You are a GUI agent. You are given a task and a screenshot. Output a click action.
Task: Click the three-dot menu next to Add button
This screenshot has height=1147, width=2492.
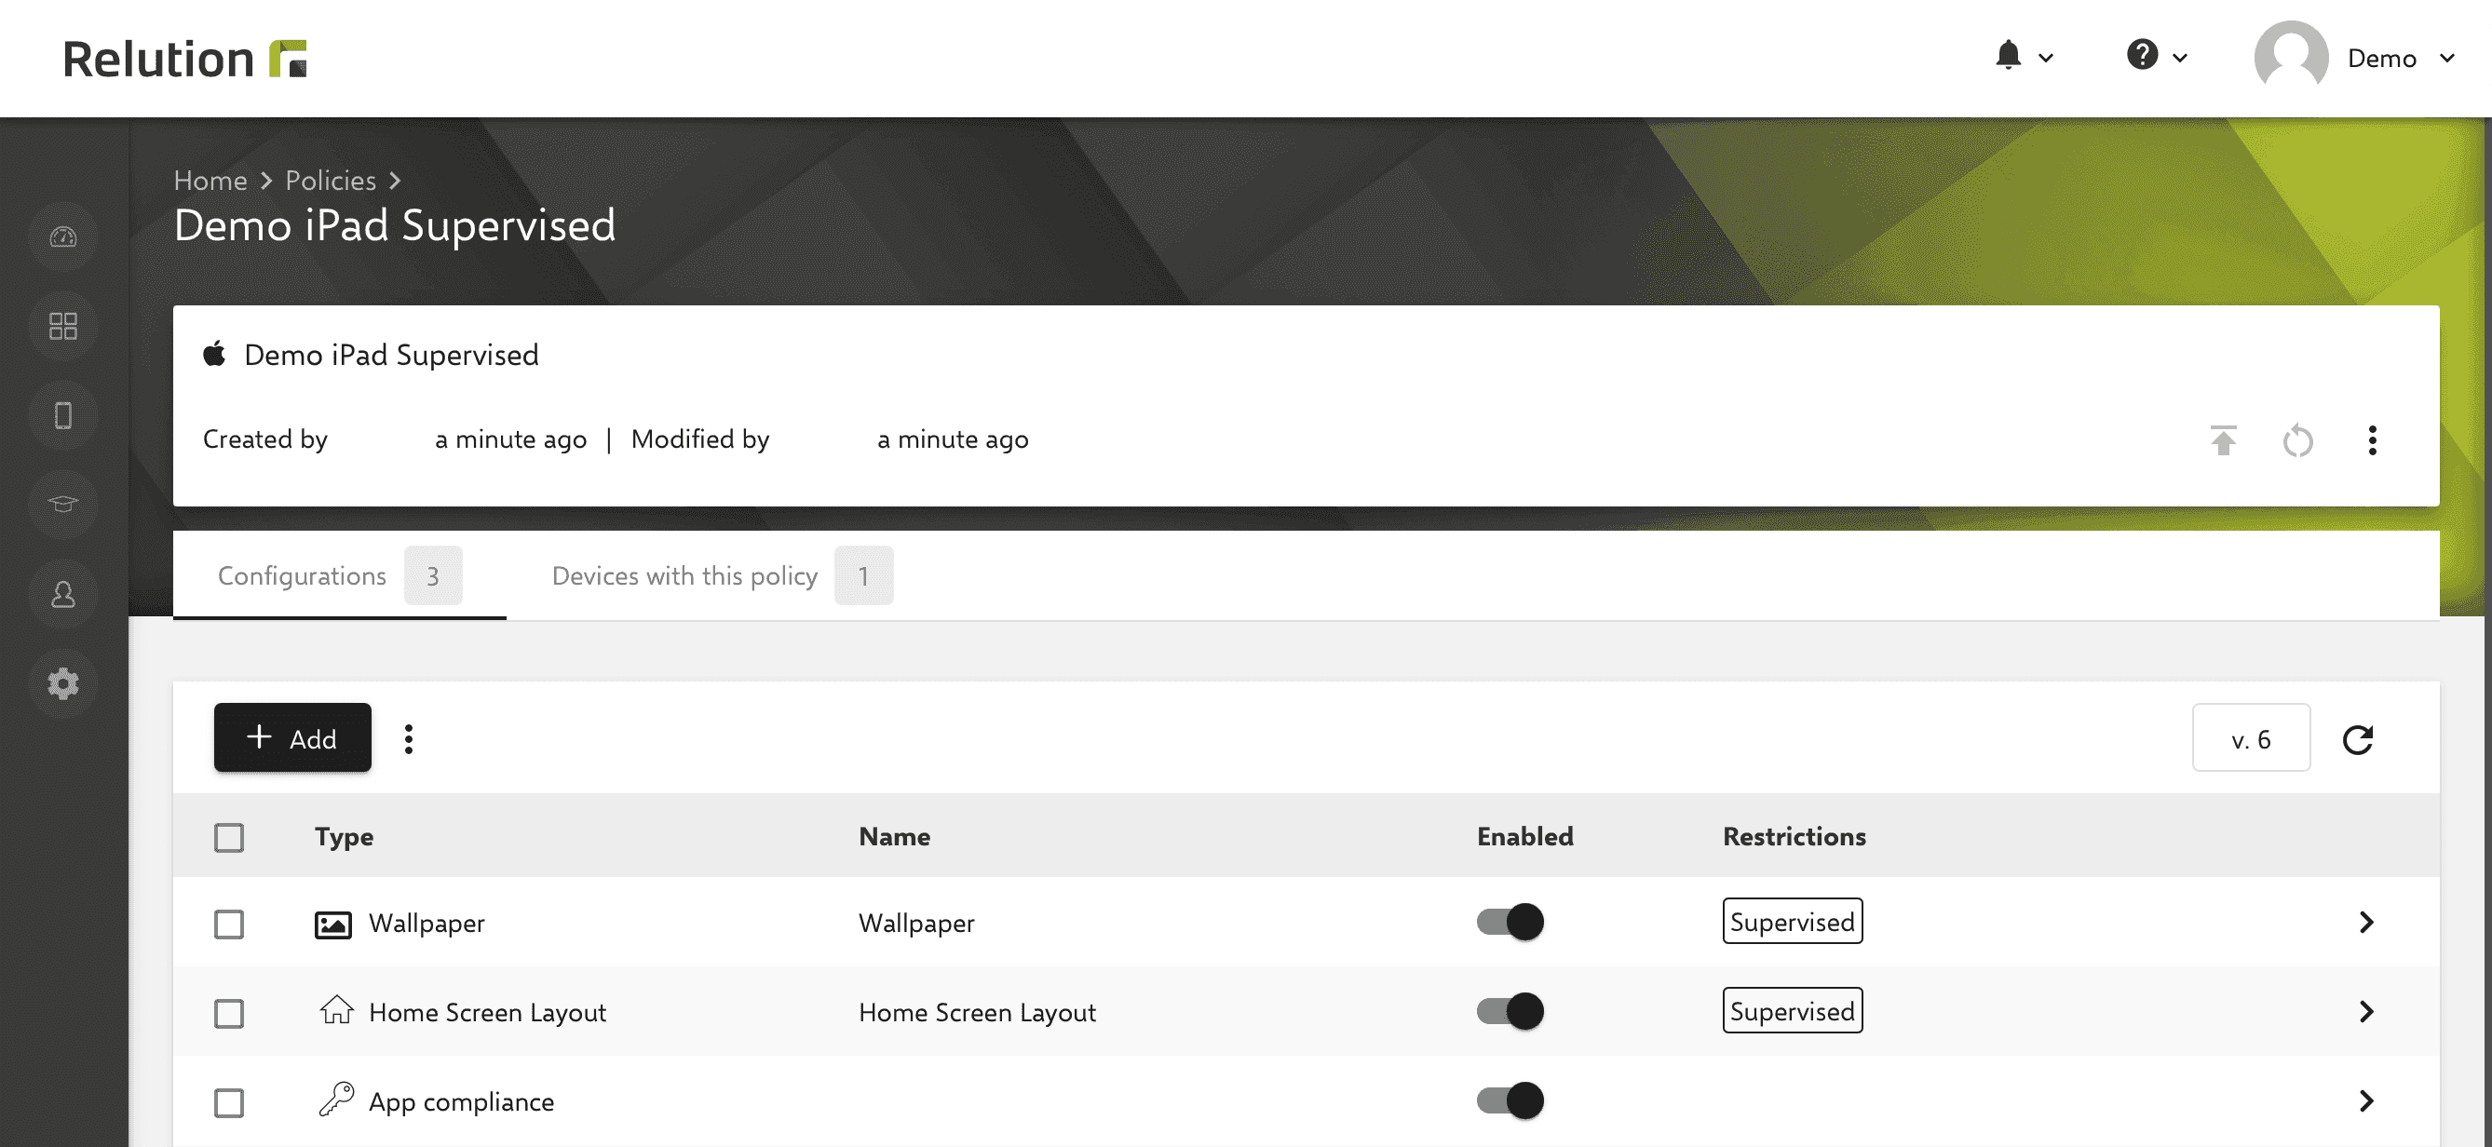(x=409, y=737)
